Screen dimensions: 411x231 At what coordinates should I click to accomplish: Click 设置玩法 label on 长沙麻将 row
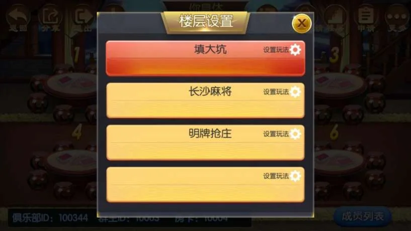click(x=276, y=92)
